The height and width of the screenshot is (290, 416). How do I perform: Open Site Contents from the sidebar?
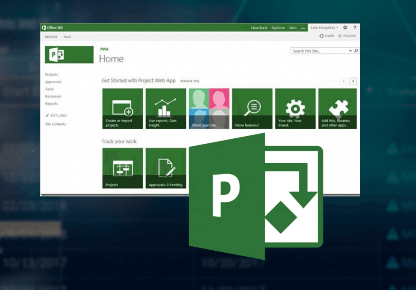55,124
